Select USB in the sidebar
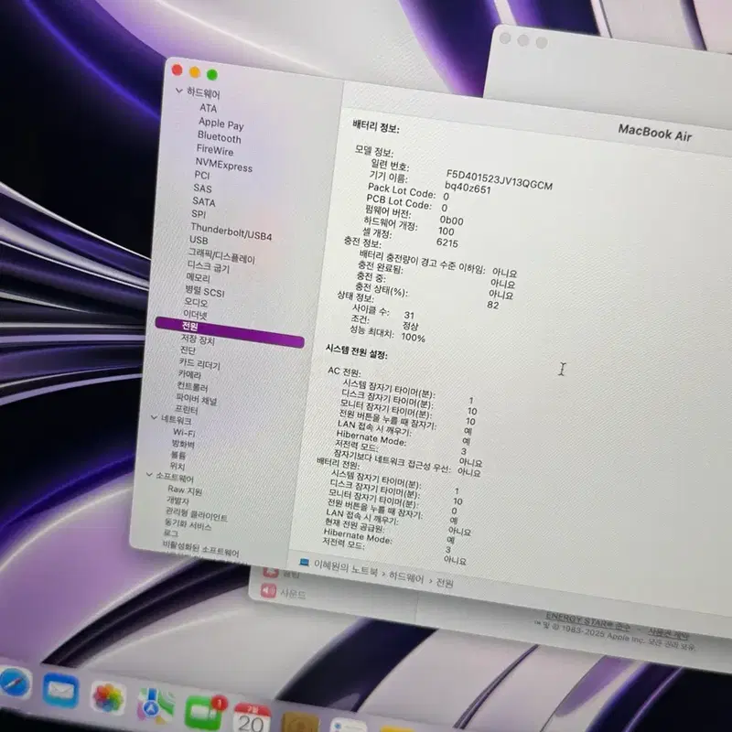 (x=199, y=240)
